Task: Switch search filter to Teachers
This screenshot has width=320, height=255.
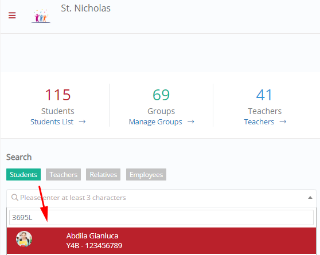Action: tap(63, 174)
